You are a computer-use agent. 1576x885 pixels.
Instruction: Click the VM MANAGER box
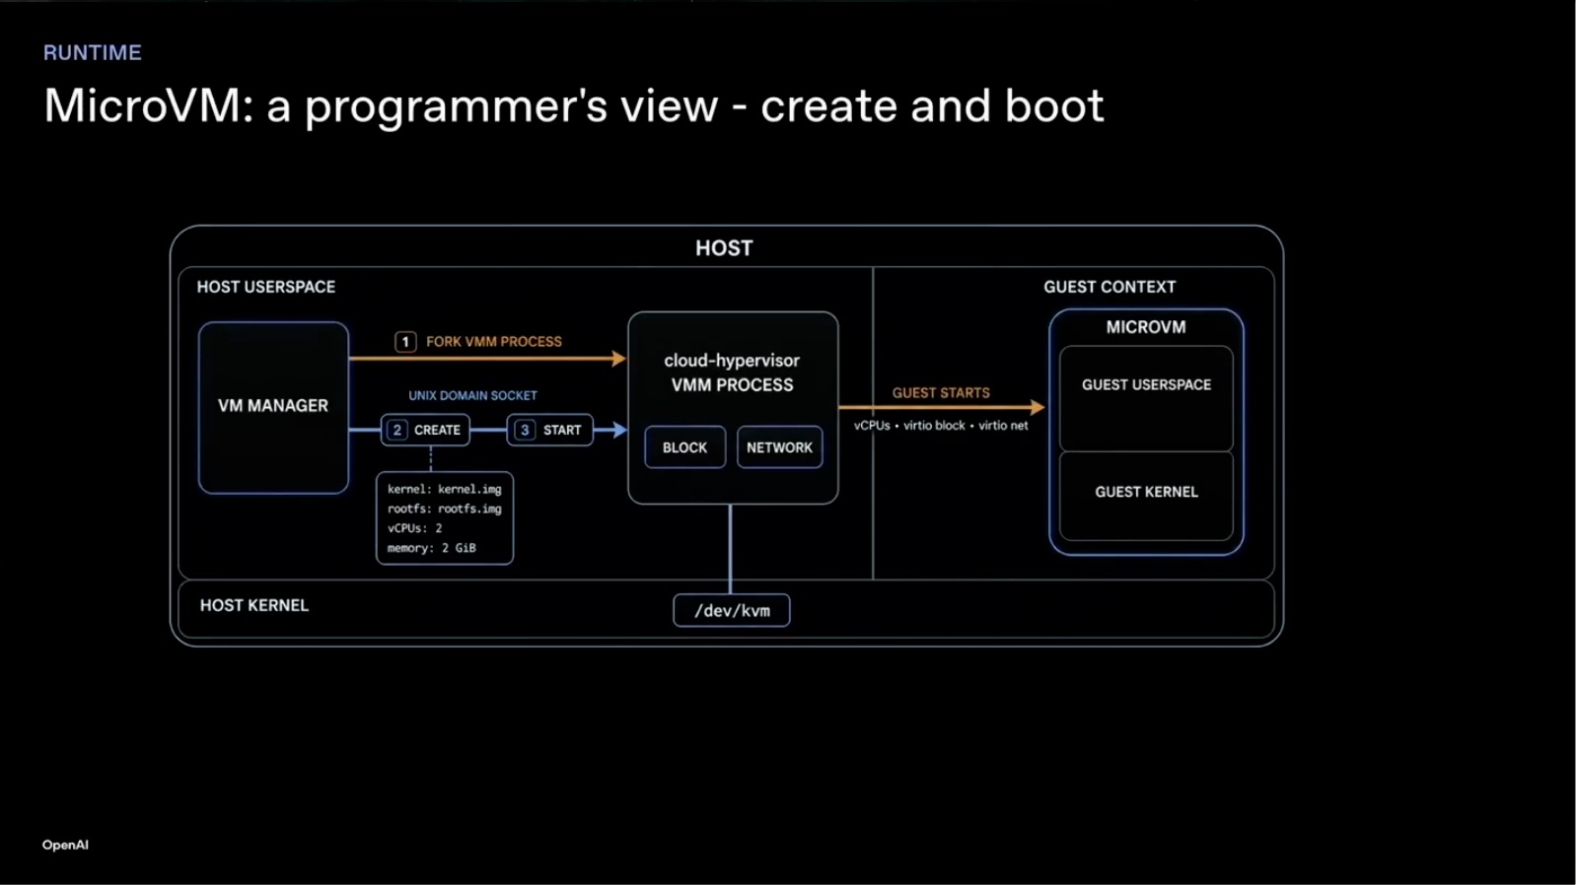(x=273, y=407)
